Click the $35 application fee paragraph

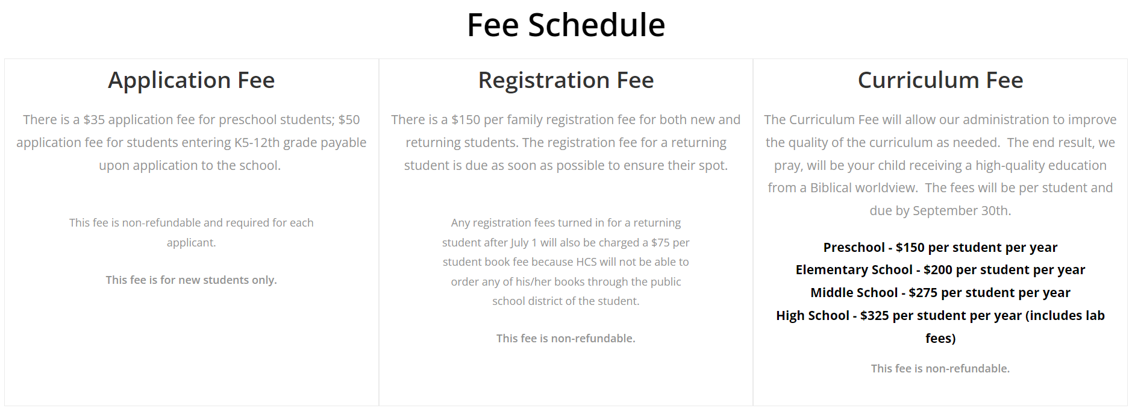(192, 142)
